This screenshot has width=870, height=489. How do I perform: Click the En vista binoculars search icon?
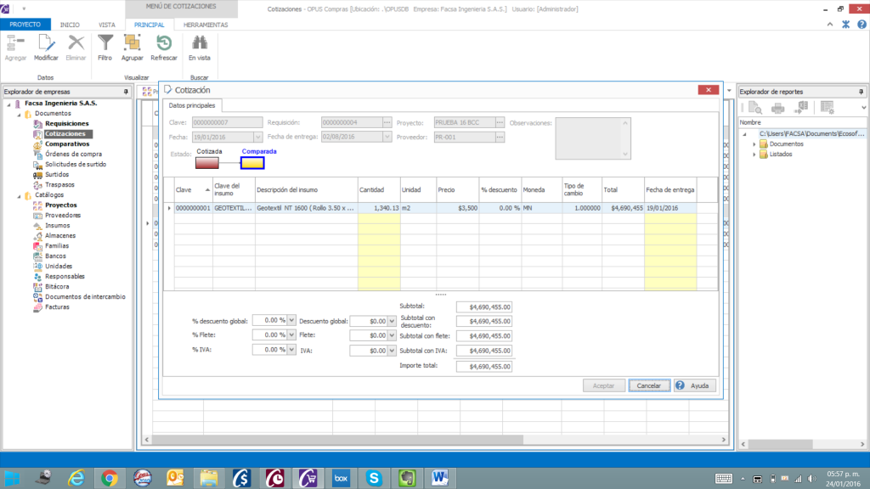tap(199, 48)
